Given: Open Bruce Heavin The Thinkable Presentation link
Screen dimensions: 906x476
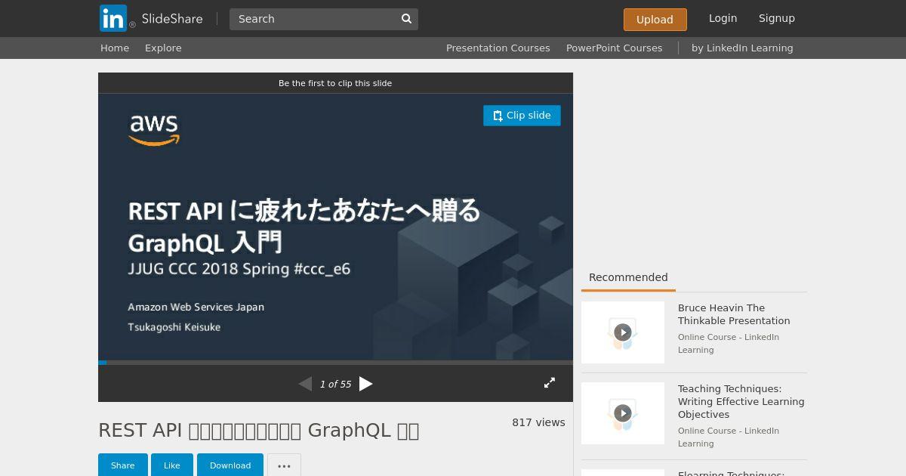Looking at the screenshot, I should 734,314.
